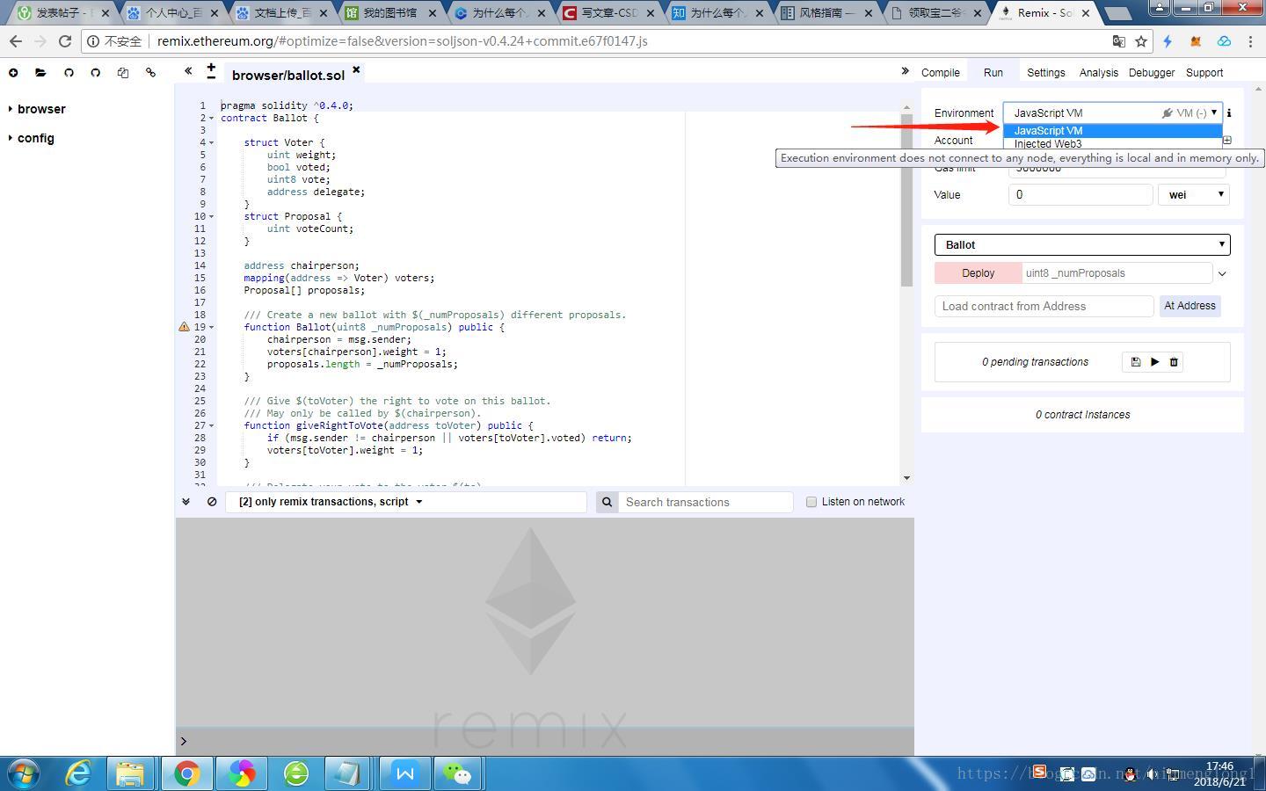Run pending transactions with the play icon
The height and width of the screenshot is (791, 1266).
click(1154, 362)
